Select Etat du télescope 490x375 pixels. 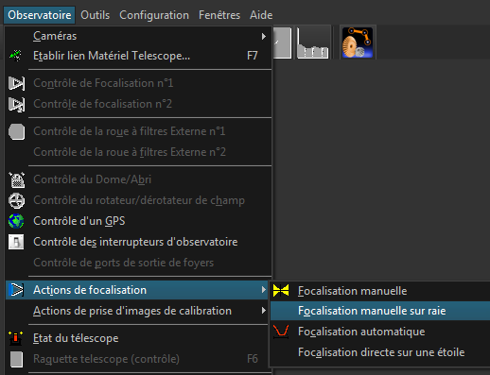coord(137,338)
